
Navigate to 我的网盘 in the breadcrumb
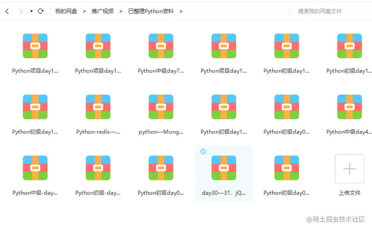[x=66, y=11]
